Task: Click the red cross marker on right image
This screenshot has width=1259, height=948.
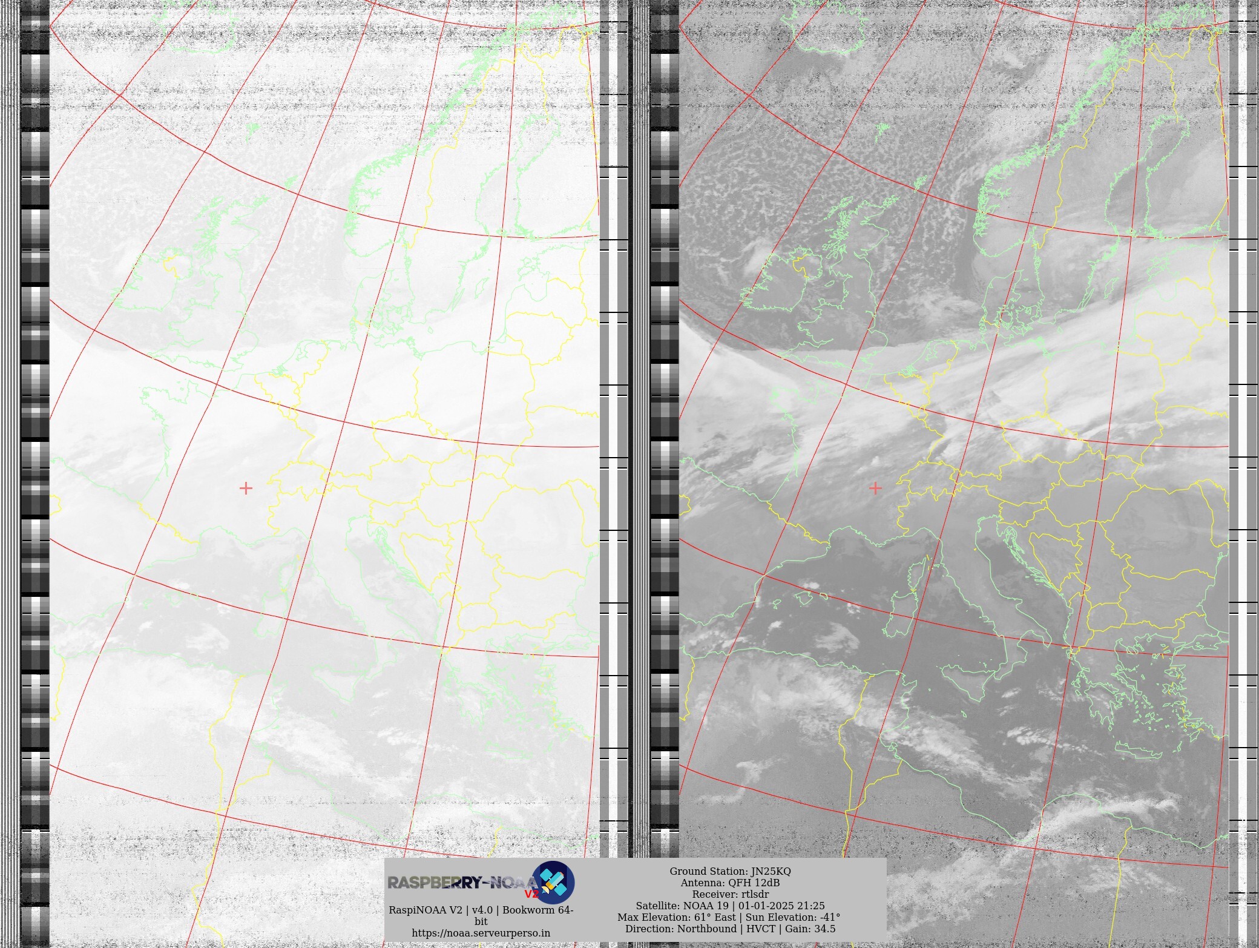Action: tap(875, 488)
